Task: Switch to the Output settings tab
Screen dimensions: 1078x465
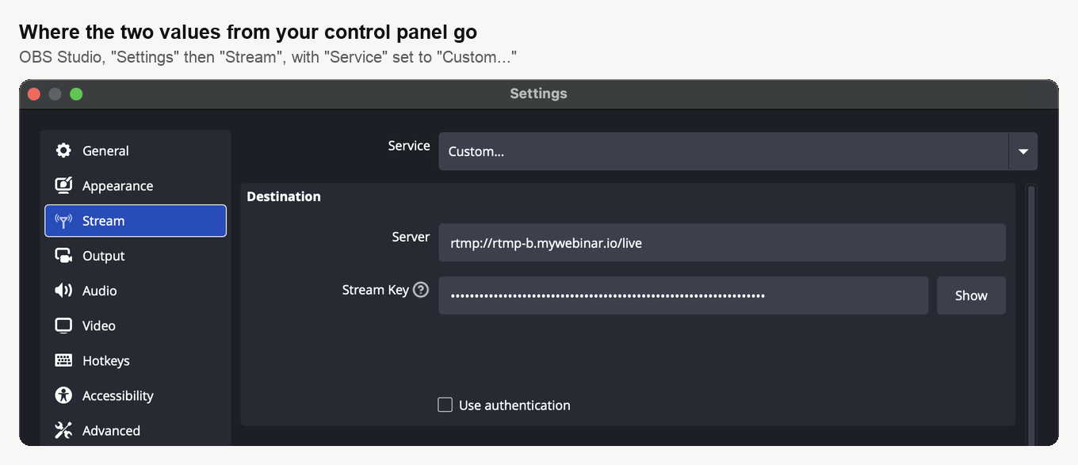Action: [x=136, y=255]
